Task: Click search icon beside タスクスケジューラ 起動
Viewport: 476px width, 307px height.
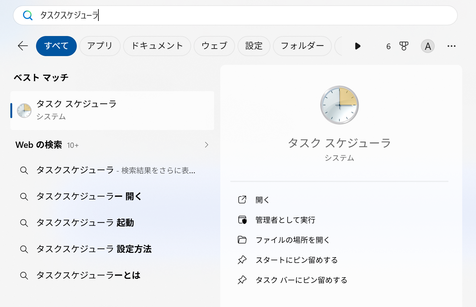Action: pos(24,223)
